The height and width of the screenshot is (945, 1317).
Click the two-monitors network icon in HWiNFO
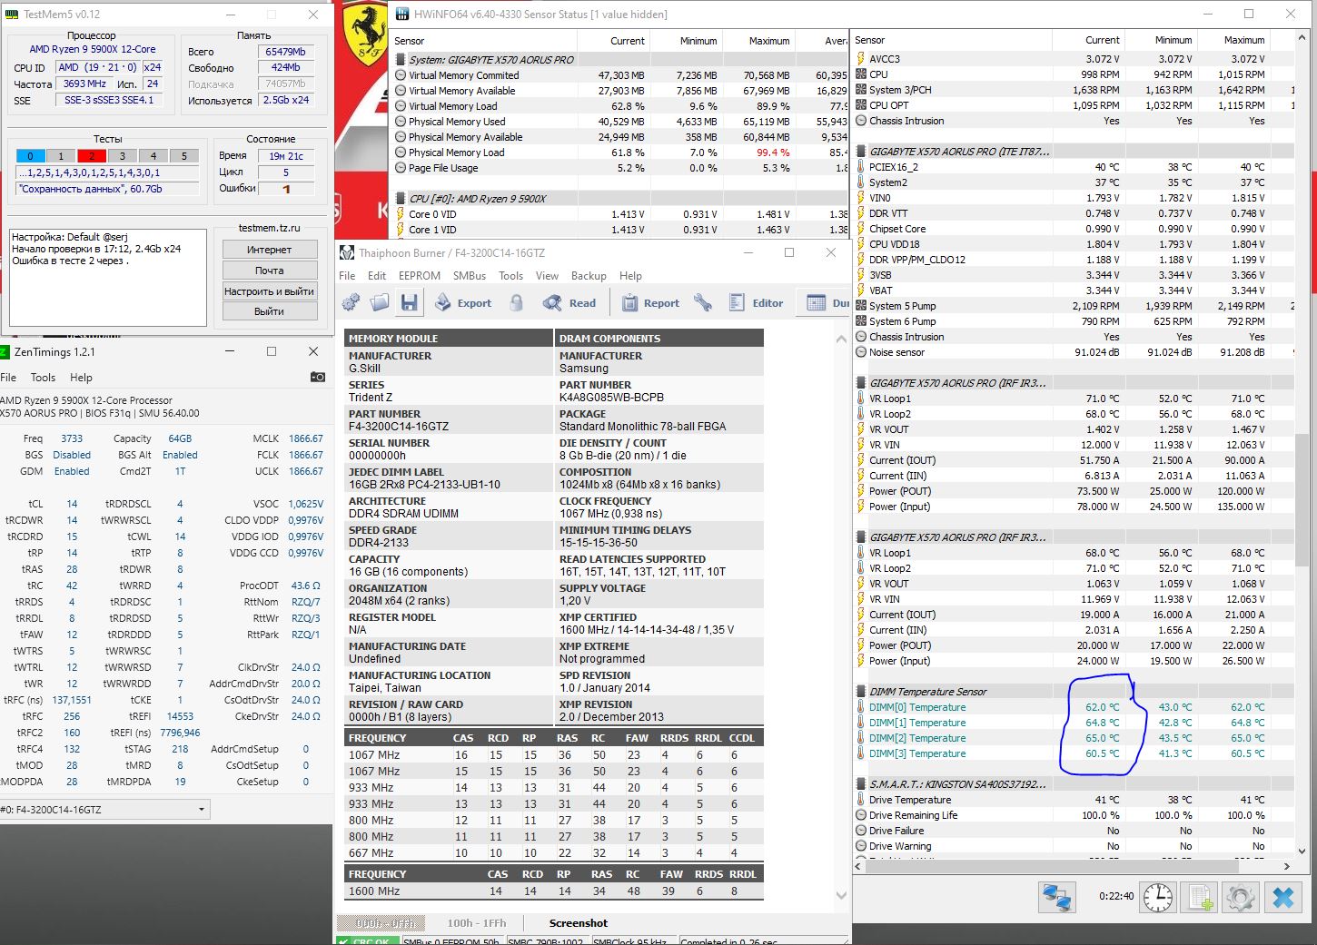(x=1058, y=897)
